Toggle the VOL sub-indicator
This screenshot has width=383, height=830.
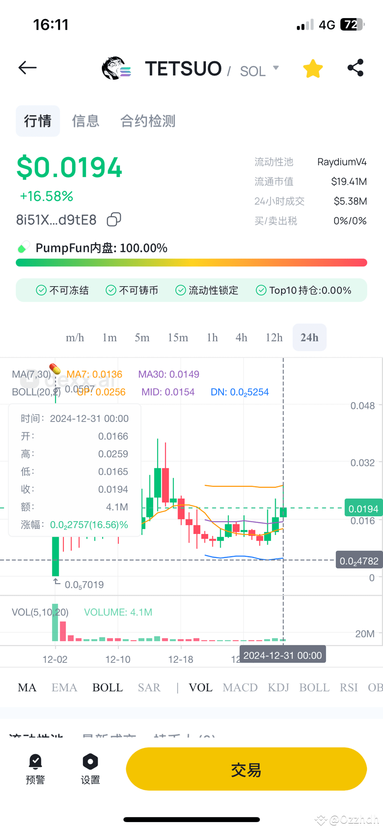coord(201,688)
